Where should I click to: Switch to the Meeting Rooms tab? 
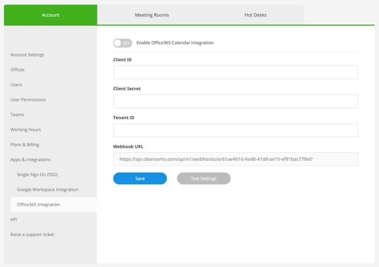coord(152,15)
